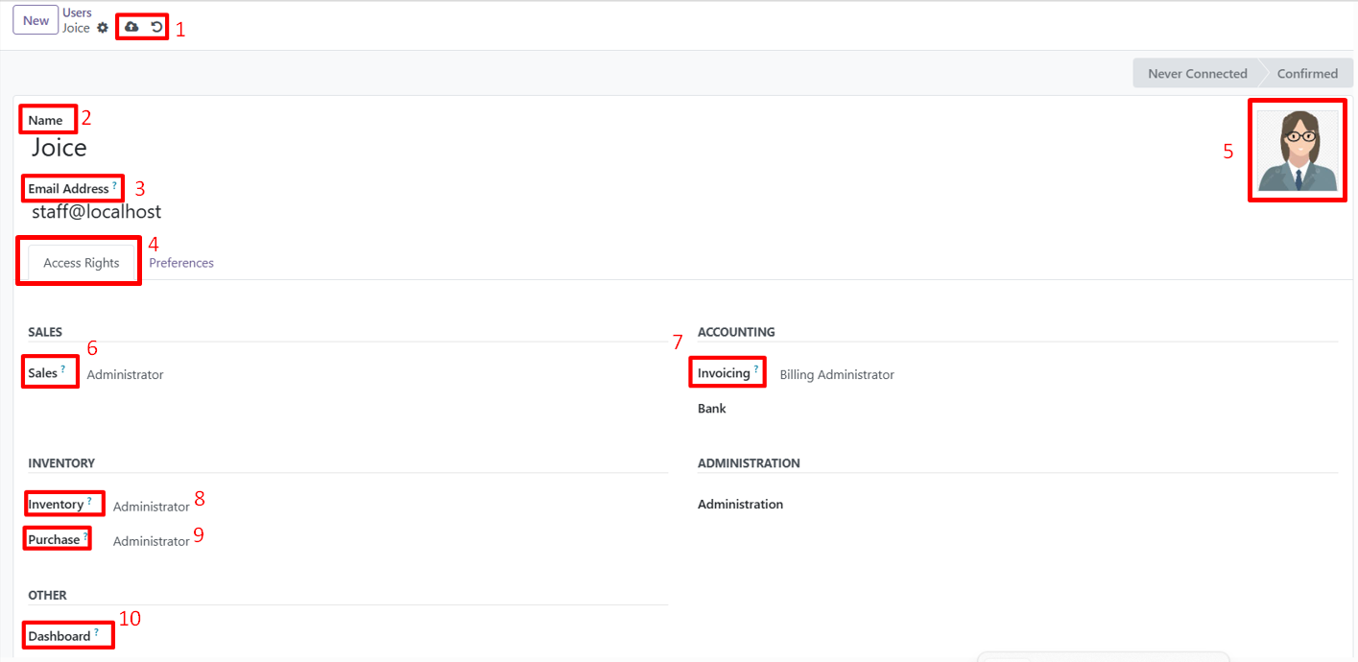Create a new user with the New button
The width and height of the screenshot is (1358, 662).
(35, 19)
